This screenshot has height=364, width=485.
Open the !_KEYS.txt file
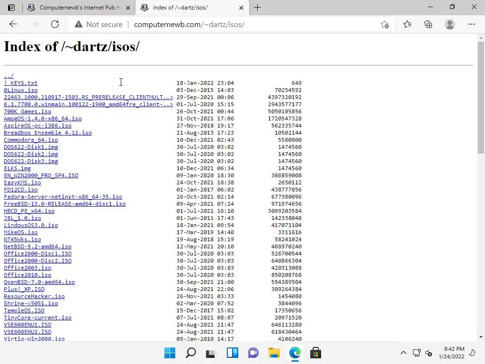[21, 83]
